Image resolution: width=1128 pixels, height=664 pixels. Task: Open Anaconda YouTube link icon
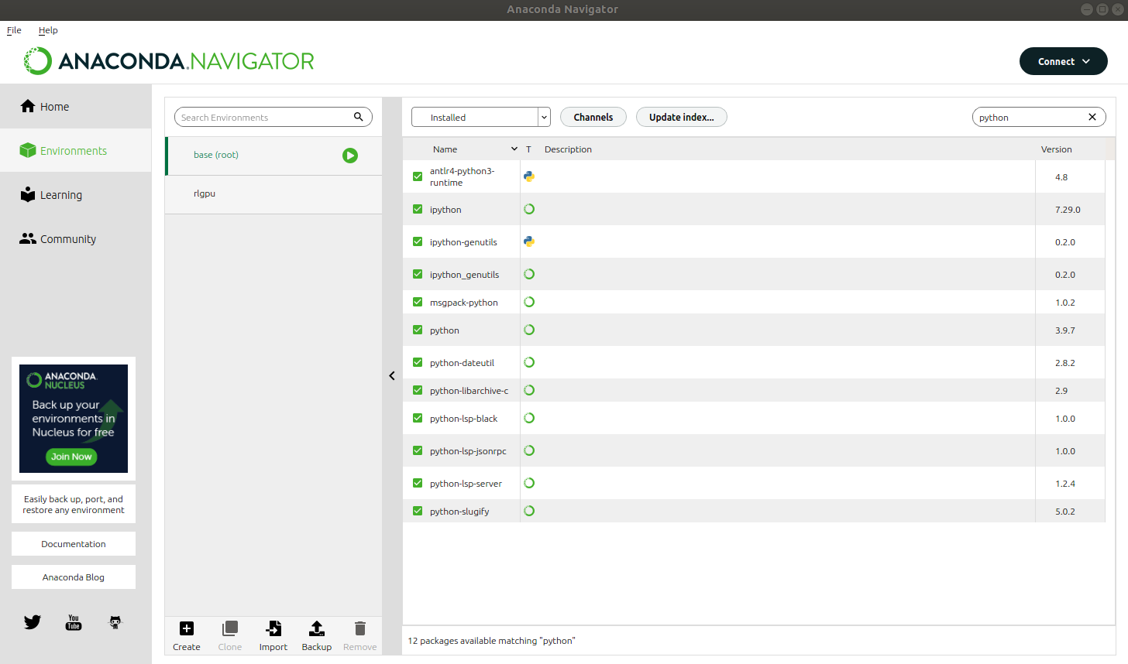click(74, 622)
